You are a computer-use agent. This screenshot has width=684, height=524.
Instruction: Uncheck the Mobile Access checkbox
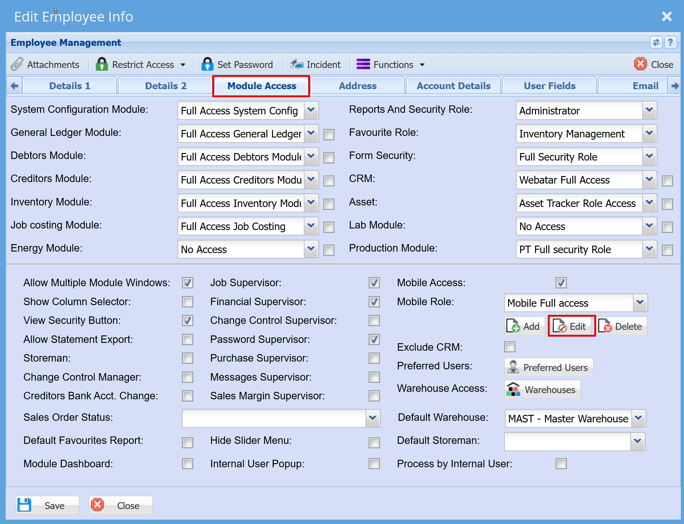pyautogui.click(x=561, y=283)
